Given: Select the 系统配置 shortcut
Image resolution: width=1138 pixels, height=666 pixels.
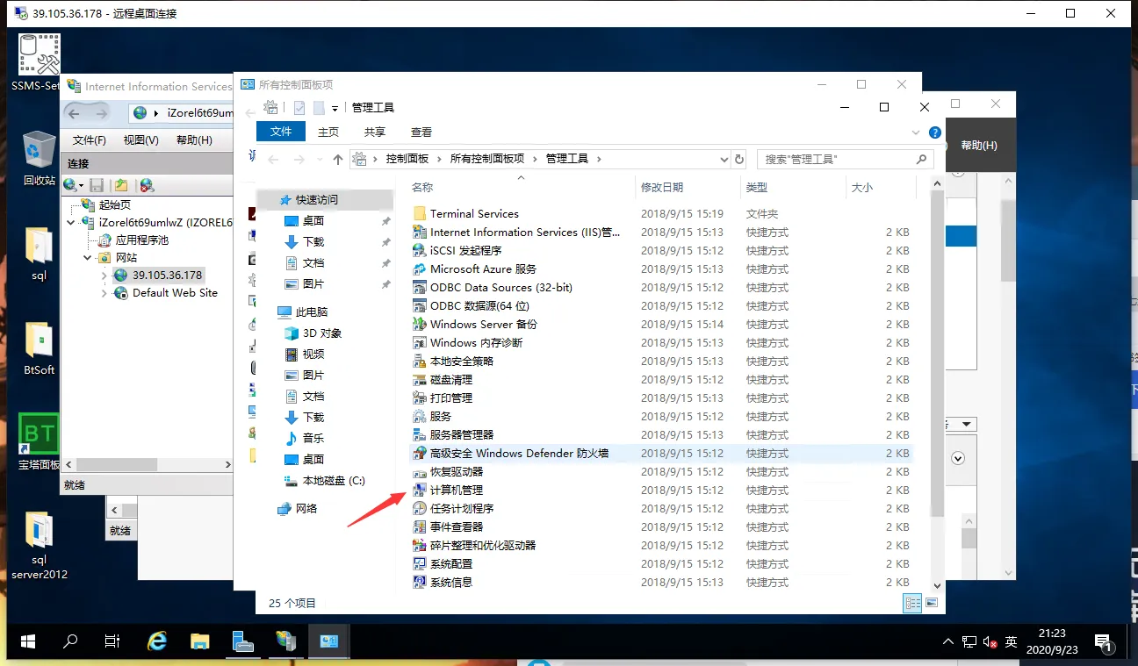Looking at the screenshot, I should (x=443, y=564).
